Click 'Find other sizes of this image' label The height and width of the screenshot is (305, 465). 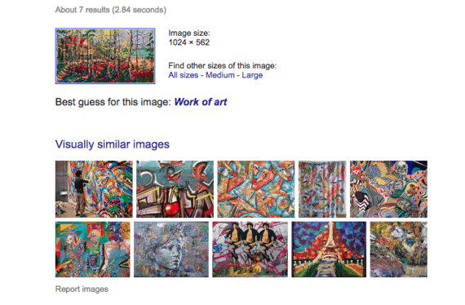point(223,65)
